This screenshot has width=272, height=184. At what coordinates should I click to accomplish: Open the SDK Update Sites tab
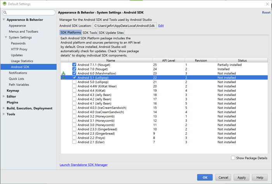[111, 33]
